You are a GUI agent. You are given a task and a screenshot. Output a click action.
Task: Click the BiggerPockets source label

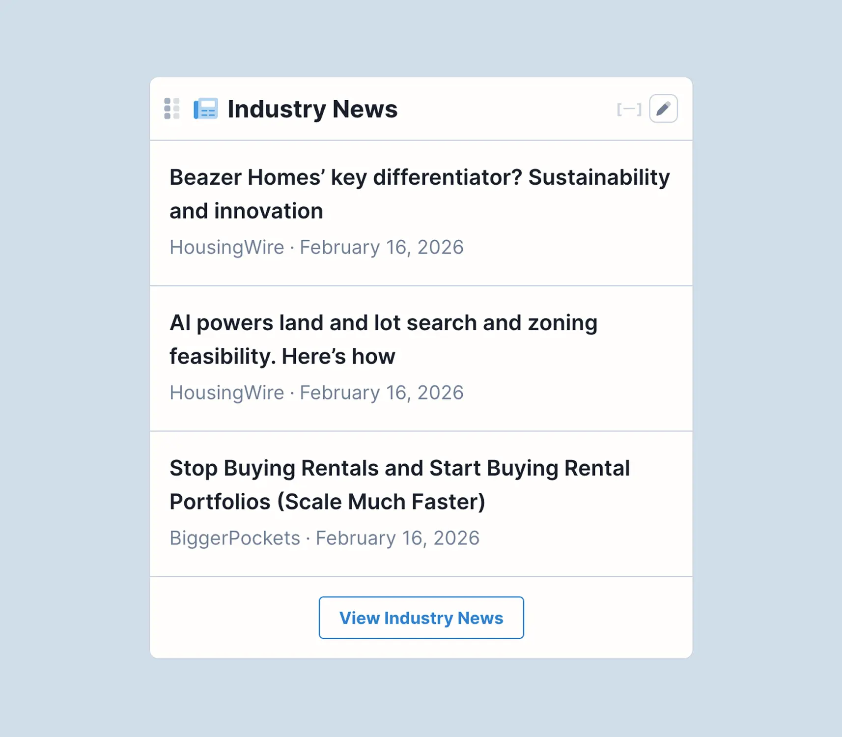234,538
